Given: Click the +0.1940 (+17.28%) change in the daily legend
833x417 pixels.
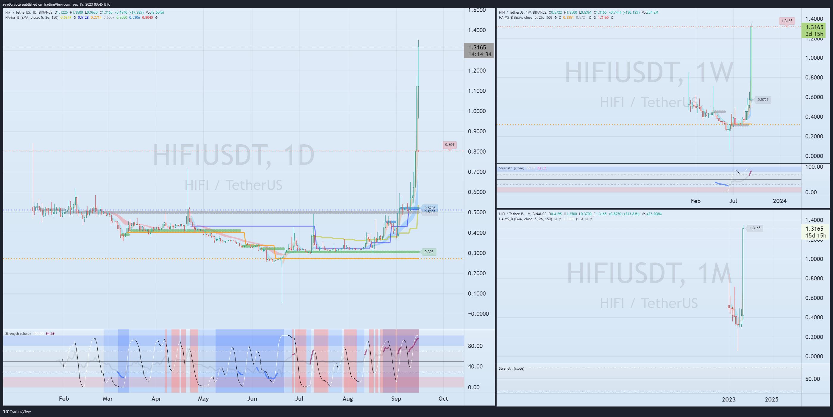Looking at the screenshot, I should point(129,12).
